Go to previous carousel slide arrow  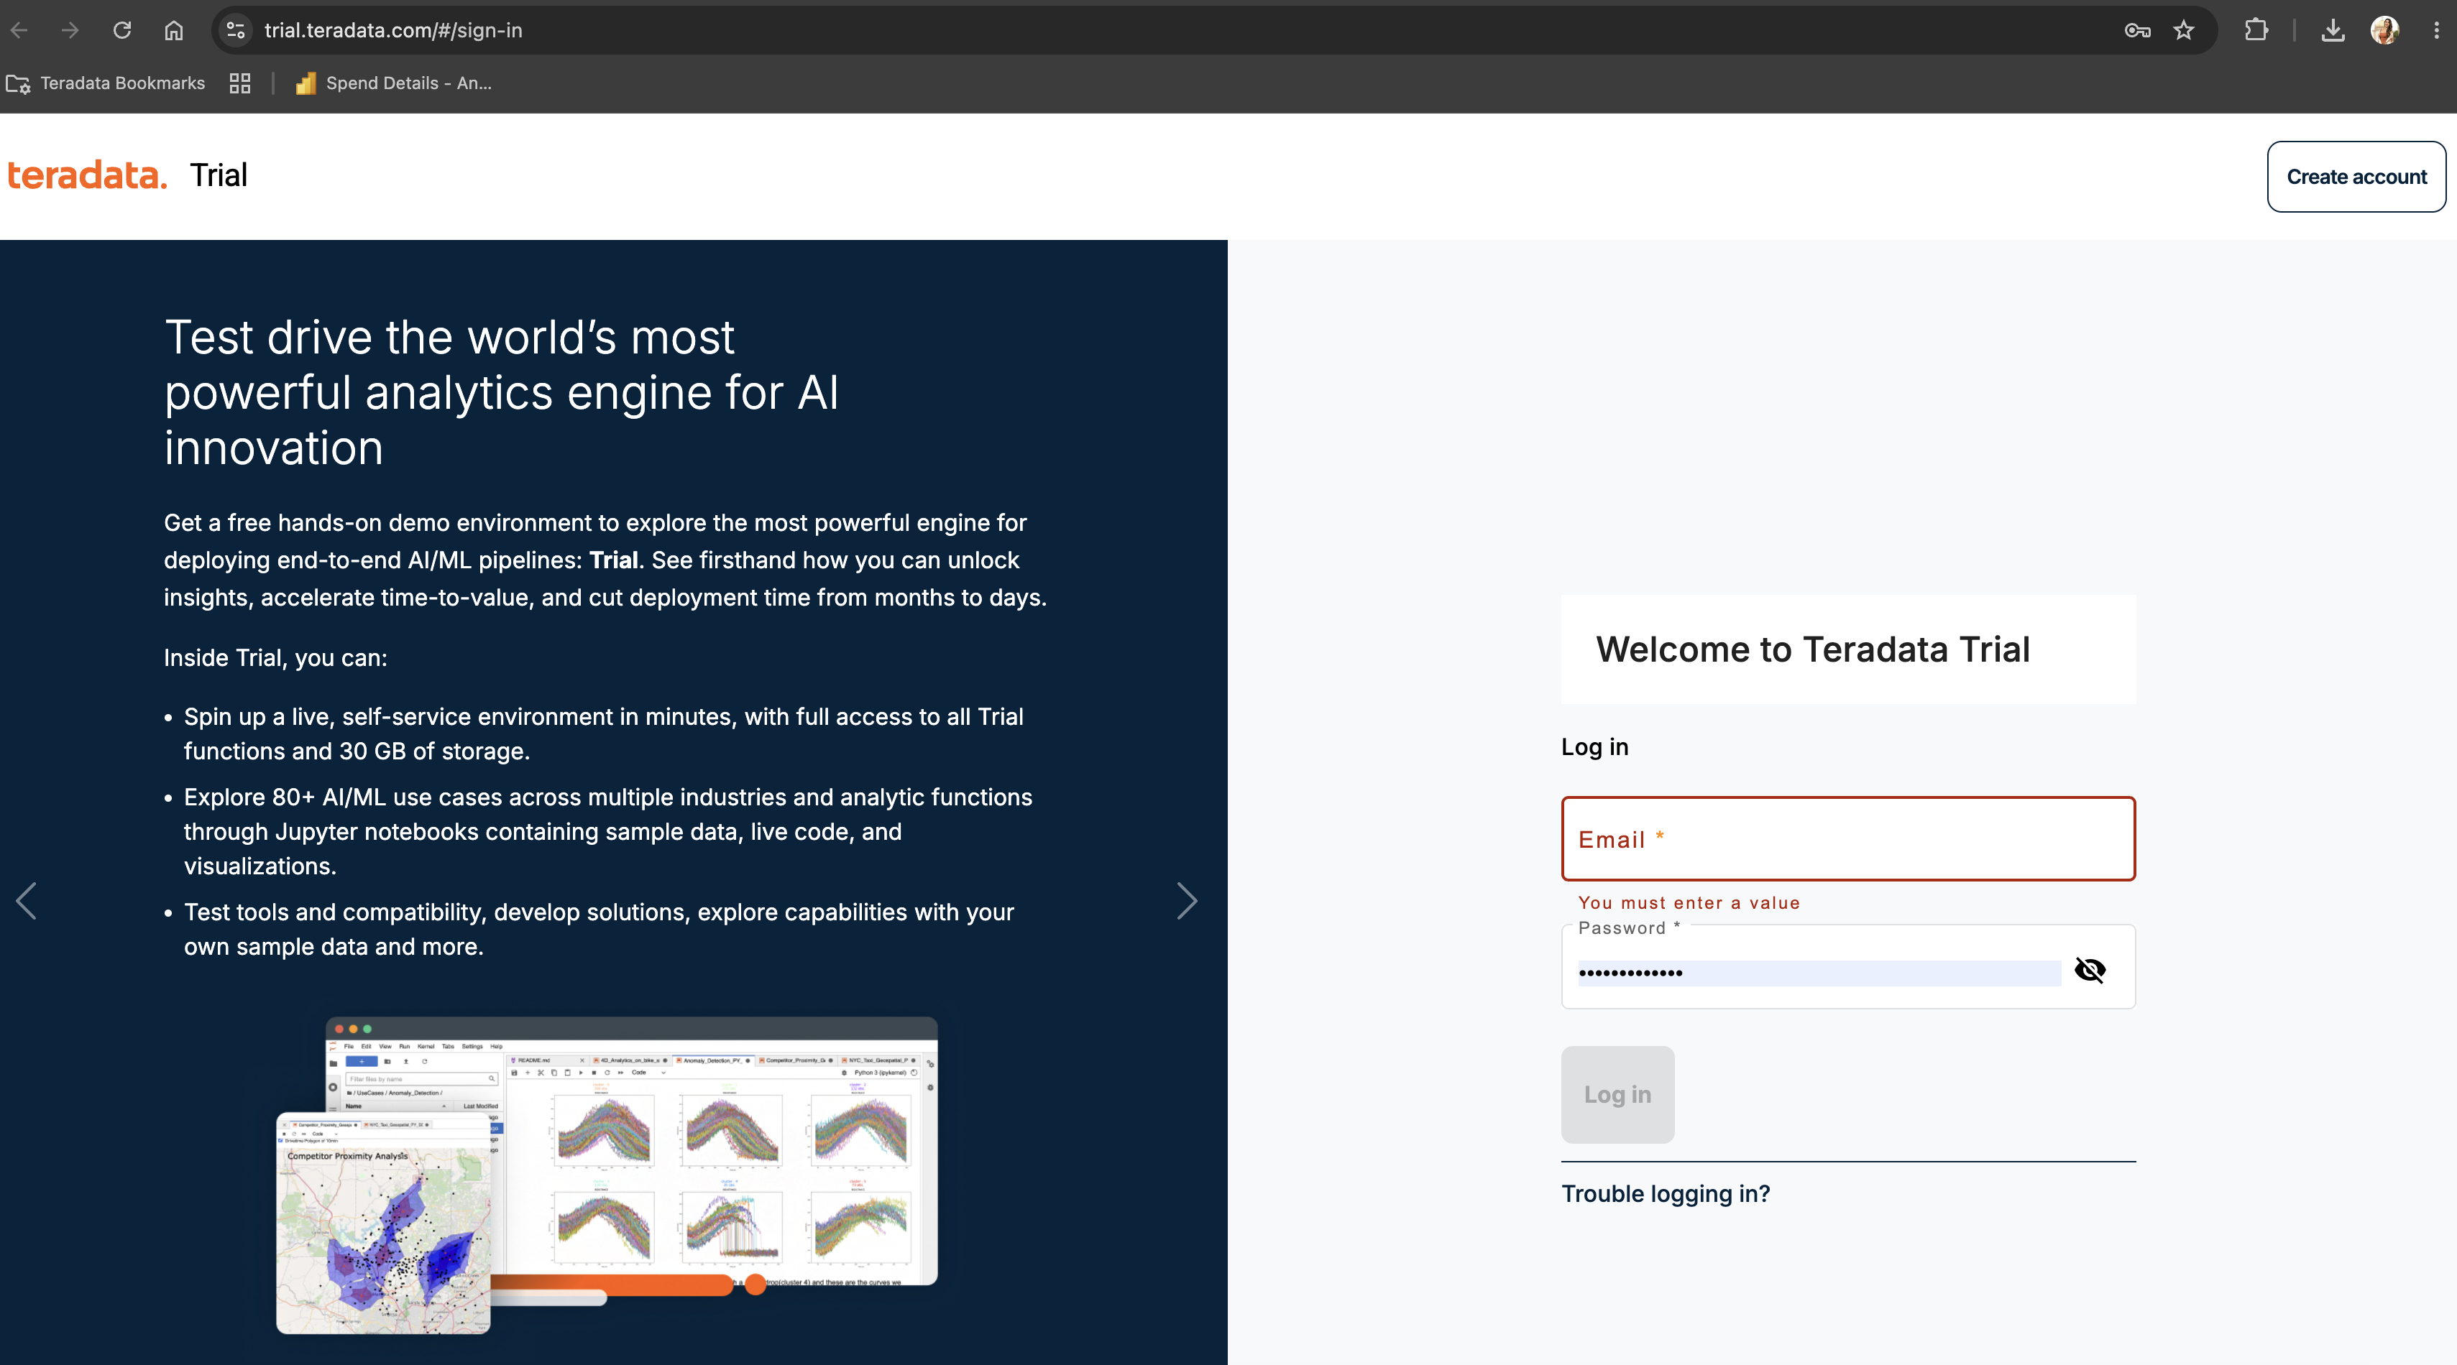(x=27, y=901)
